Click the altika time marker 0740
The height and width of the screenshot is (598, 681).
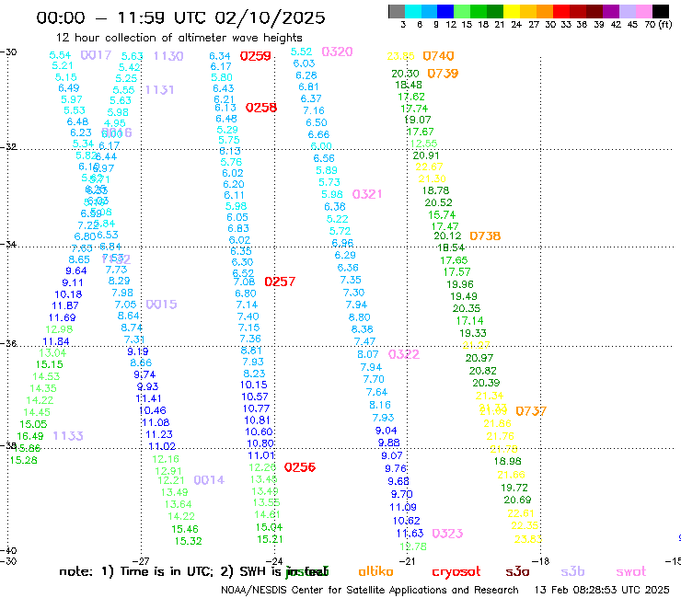pos(438,56)
